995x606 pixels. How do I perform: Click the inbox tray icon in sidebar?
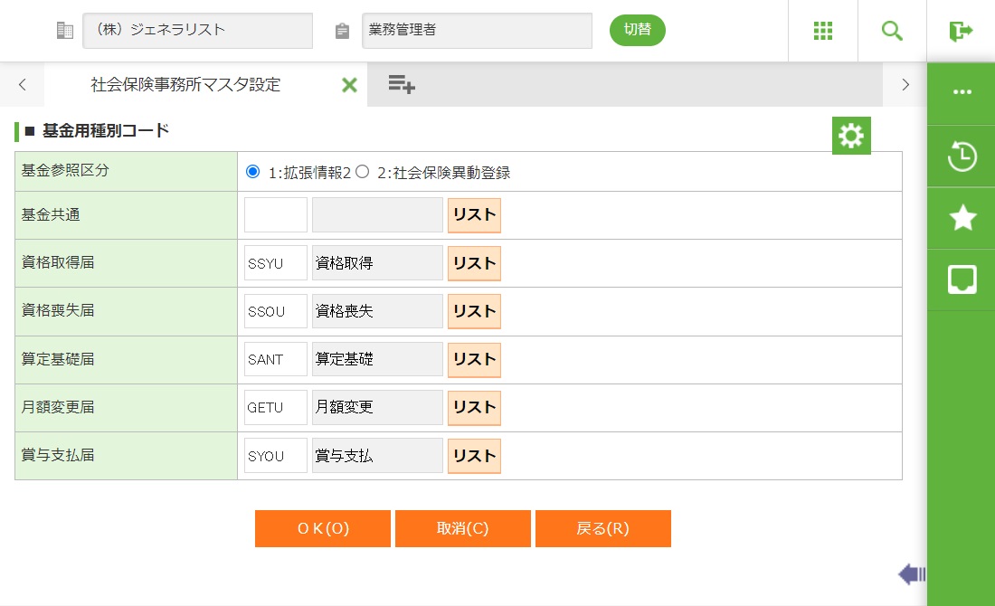click(962, 279)
